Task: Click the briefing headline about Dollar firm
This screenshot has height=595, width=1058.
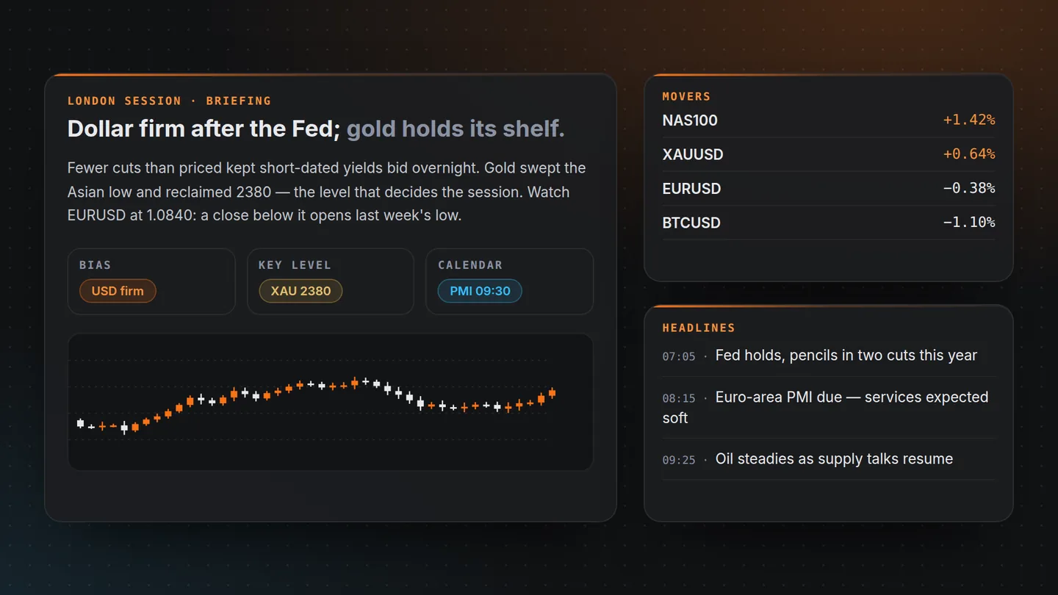Action: (316, 129)
